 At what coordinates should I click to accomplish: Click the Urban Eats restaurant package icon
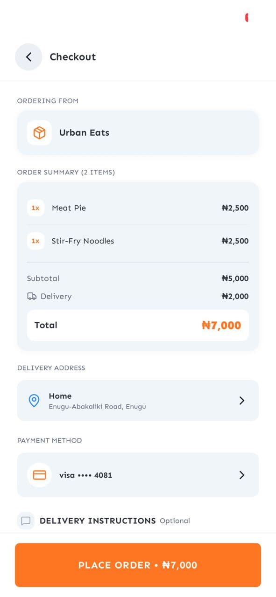[39, 132]
